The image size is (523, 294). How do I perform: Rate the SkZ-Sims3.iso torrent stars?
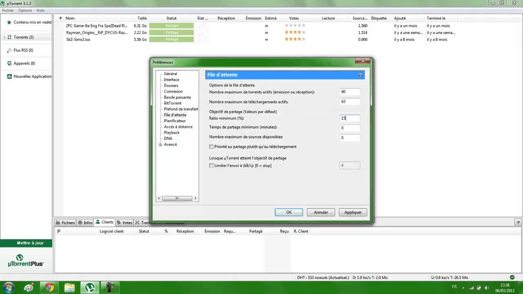(x=295, y=39)
